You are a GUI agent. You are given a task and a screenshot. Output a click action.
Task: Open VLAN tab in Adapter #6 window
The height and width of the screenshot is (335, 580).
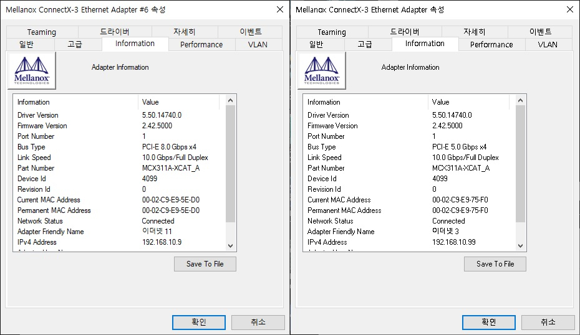(258, 44)
